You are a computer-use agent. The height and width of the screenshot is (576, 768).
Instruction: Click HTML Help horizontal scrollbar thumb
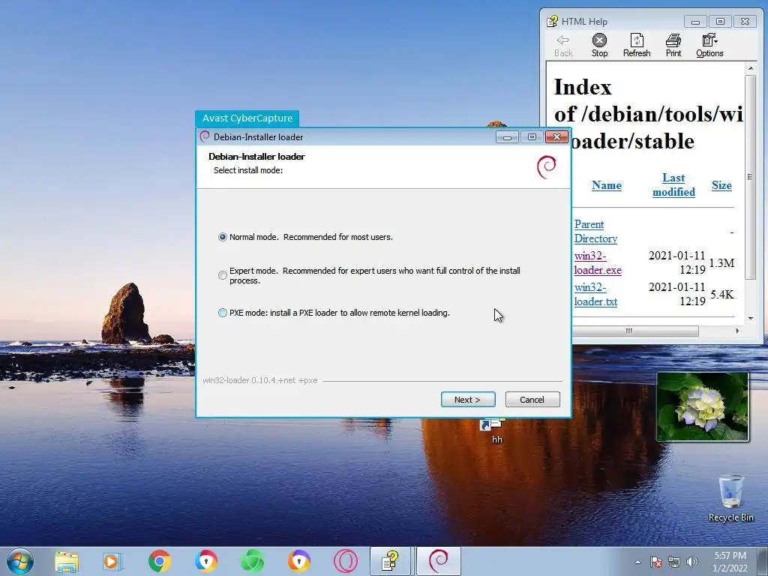click(629, 331)
